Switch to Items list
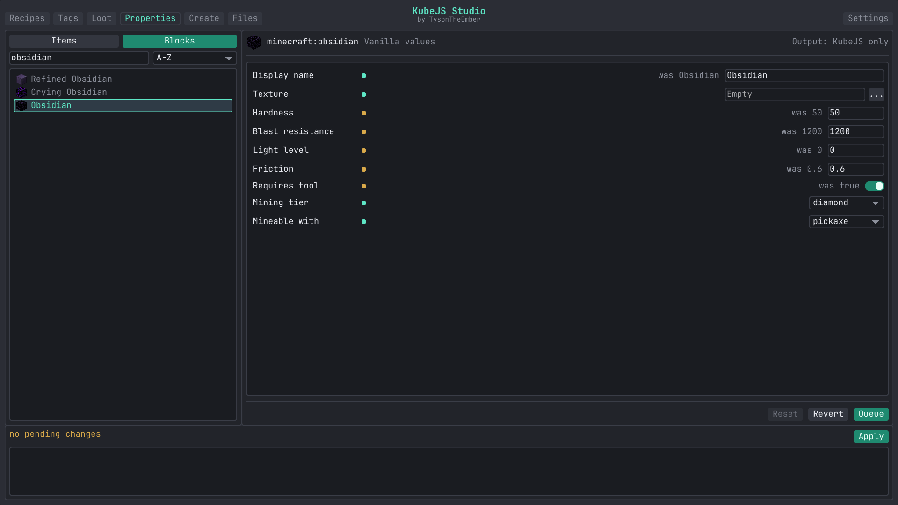The width and height of the screenshot is (898, 505). 64,41
